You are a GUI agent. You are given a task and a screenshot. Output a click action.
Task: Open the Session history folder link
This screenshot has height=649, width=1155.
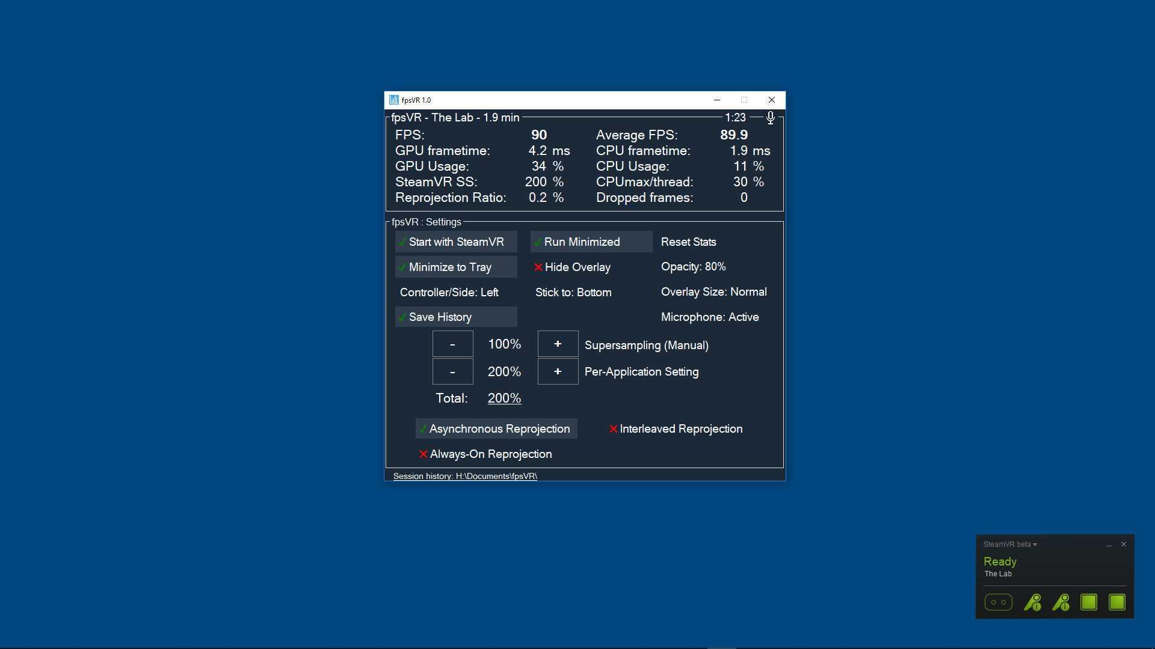[x=465, y=476]
